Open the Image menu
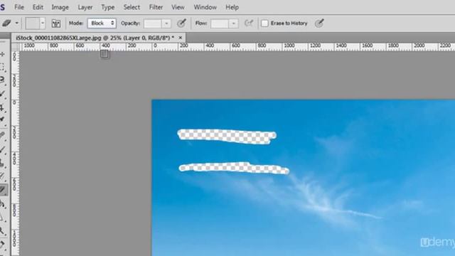 (x=60, y=7)
